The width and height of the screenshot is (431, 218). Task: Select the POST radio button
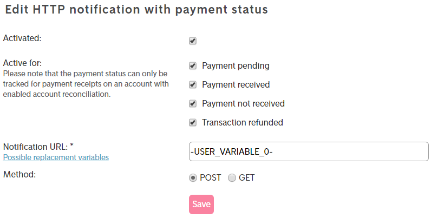193,177
